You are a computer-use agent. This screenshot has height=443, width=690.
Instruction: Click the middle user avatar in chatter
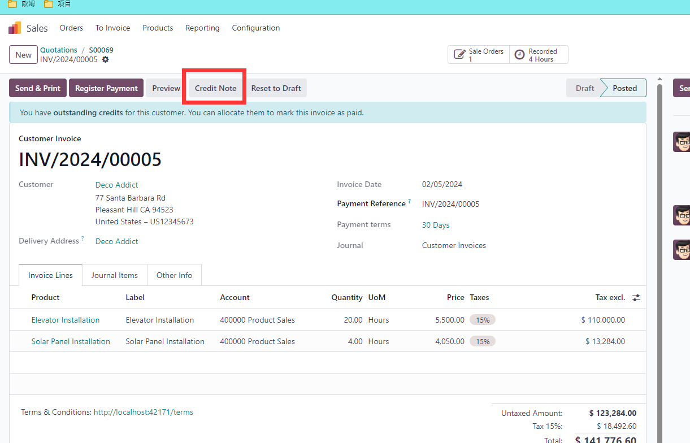[682, 215]
